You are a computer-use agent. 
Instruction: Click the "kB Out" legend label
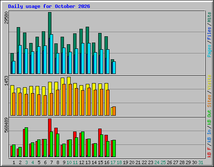(x=209, y=118)
